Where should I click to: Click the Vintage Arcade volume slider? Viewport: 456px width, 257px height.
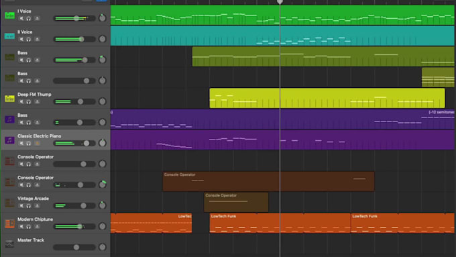coord(74,205)
